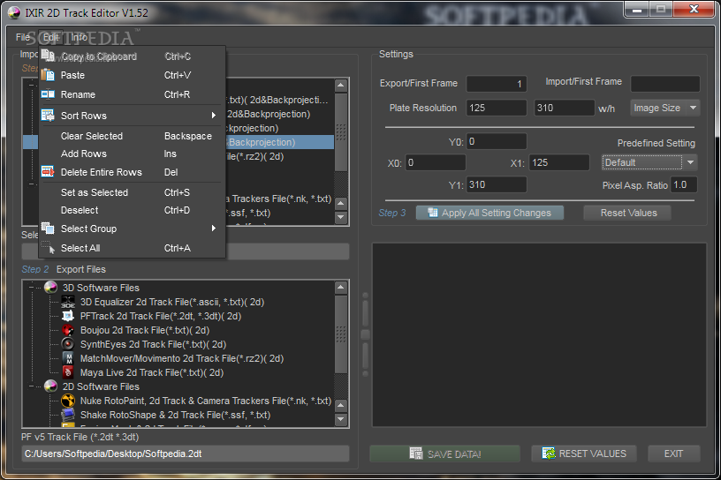Click the Maya Live icon
721x480 pixels.
(68, 372)
